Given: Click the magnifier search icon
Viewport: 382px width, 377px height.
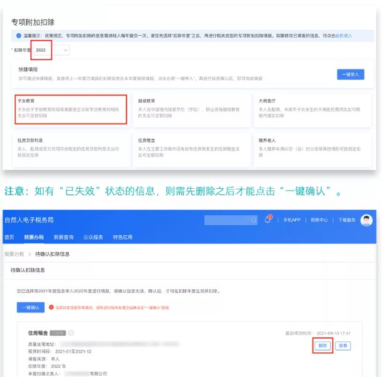Looking at the screenshot, I should click(254, 220).
